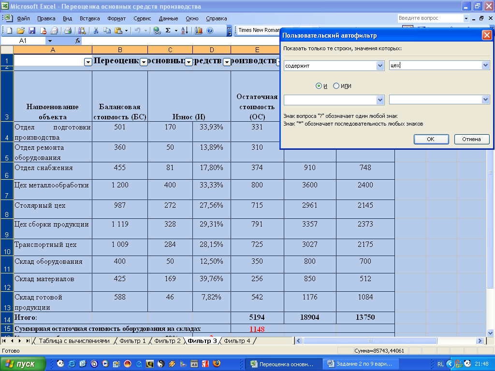This screenshot has width=495, height=371.
Task: Click the Print icon in the toolbar
Action: (x=68, y=30)
